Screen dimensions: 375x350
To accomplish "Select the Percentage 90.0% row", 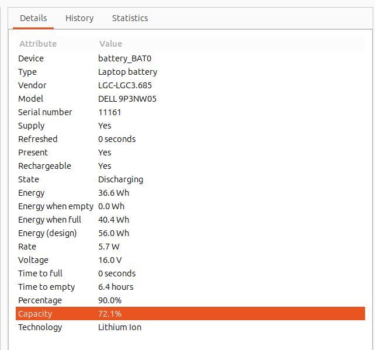I will (190, 300).
